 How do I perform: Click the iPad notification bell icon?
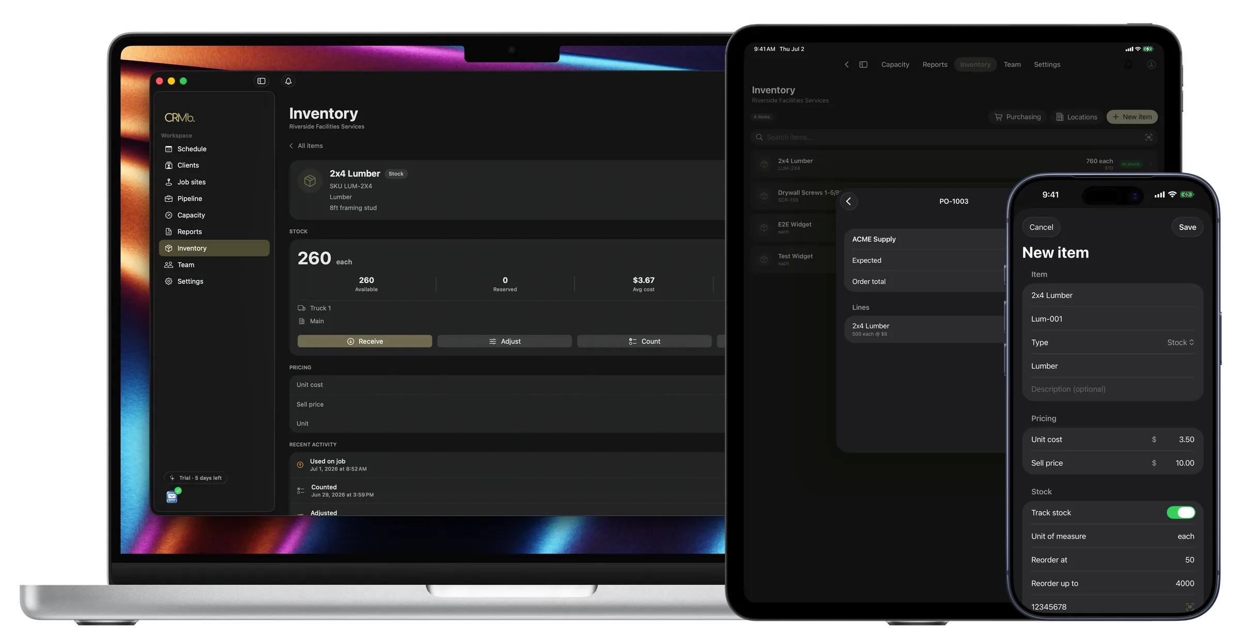click(x=1128, y=65)
